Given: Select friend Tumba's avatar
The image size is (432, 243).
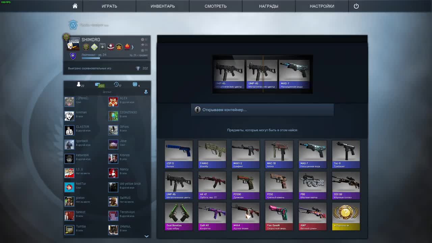Looking at the screenshot, I should (x=69, y=230).
